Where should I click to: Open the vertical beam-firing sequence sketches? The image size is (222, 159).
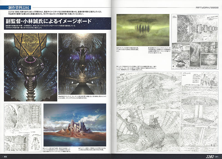(200, 112)
